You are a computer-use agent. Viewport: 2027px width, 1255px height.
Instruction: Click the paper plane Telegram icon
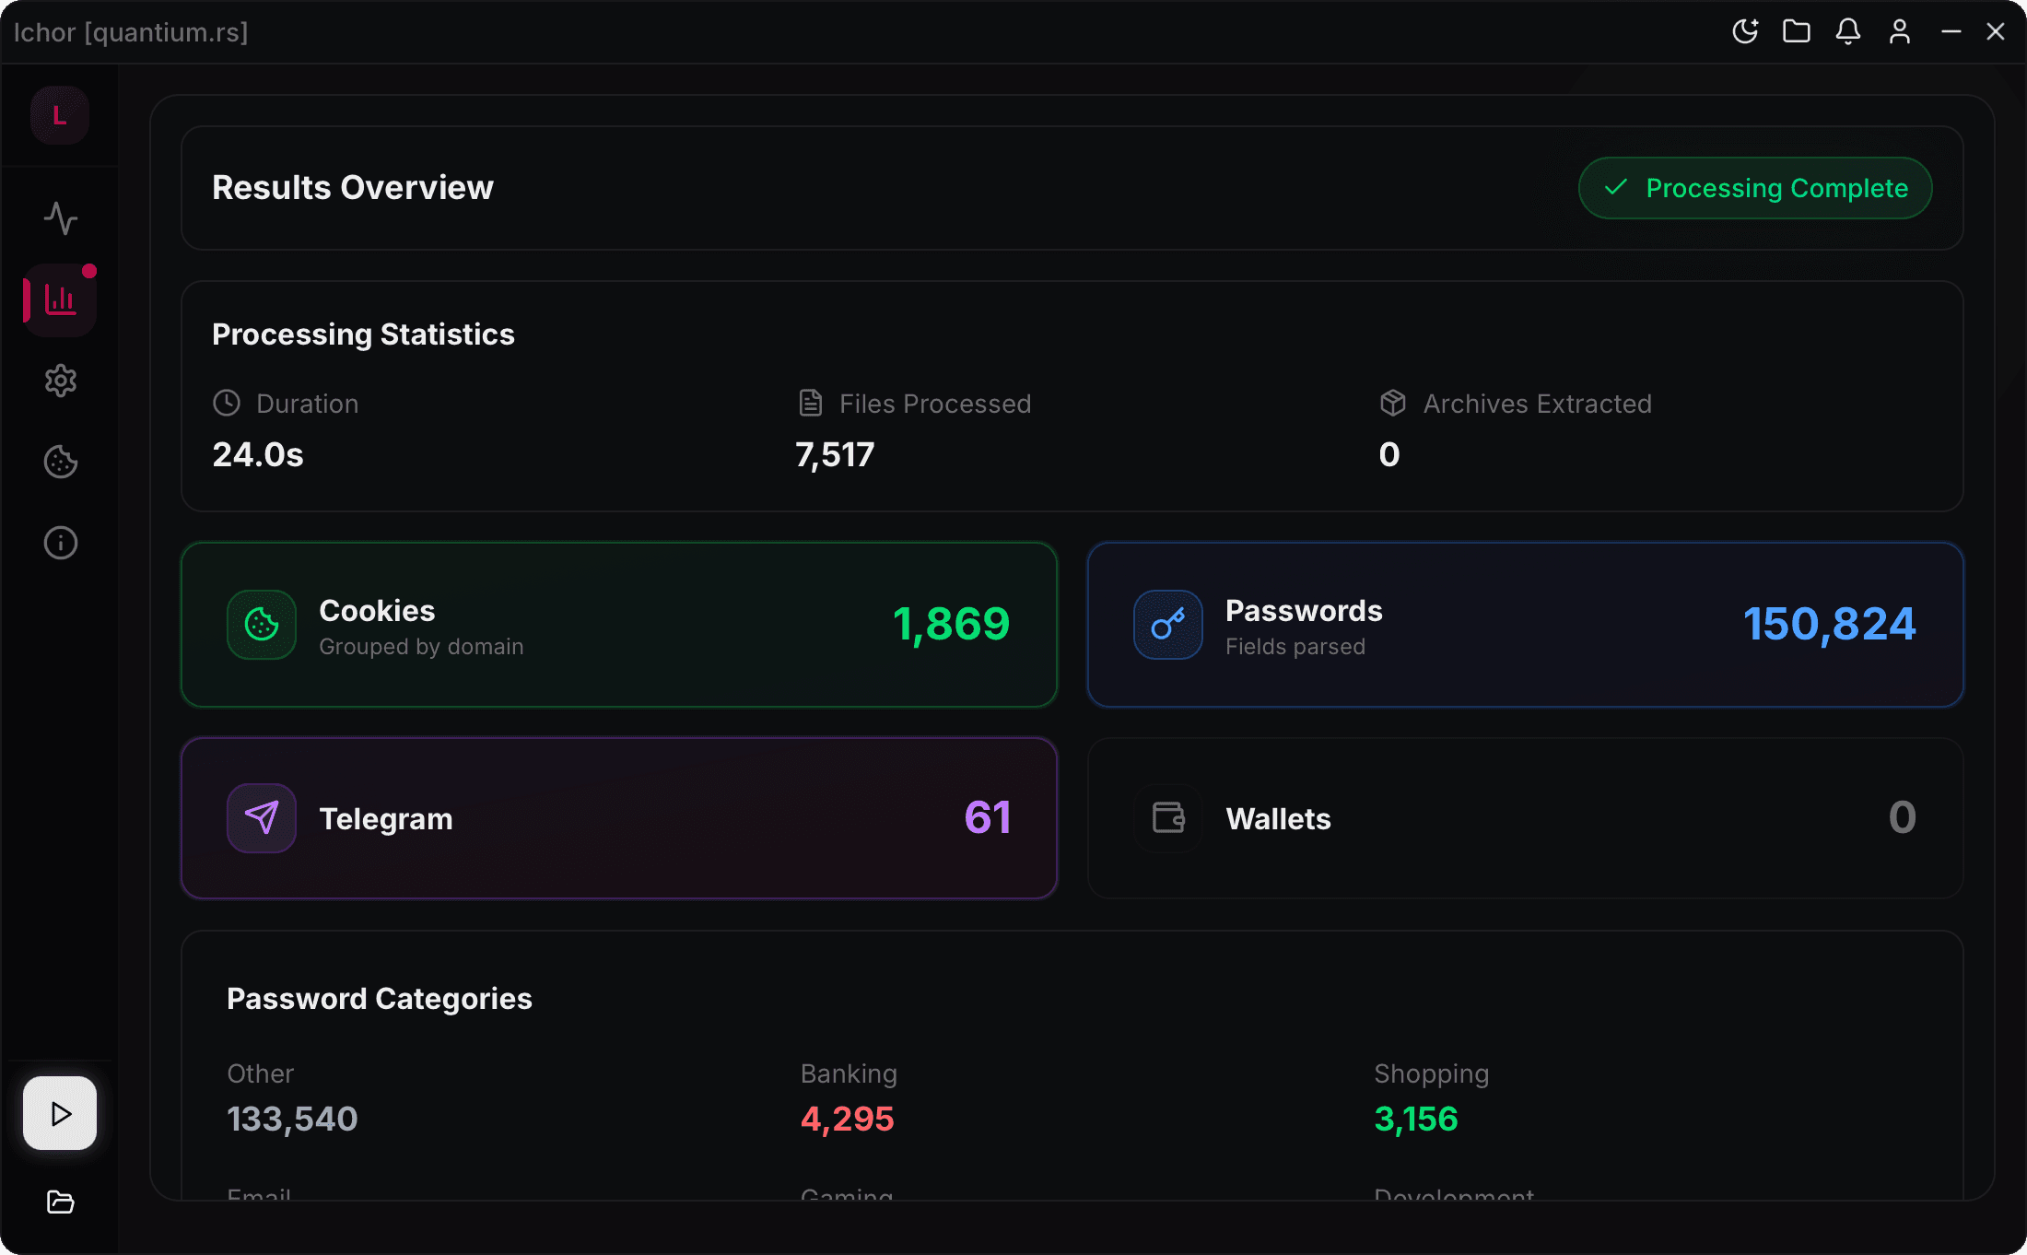(x=262, y=818)
